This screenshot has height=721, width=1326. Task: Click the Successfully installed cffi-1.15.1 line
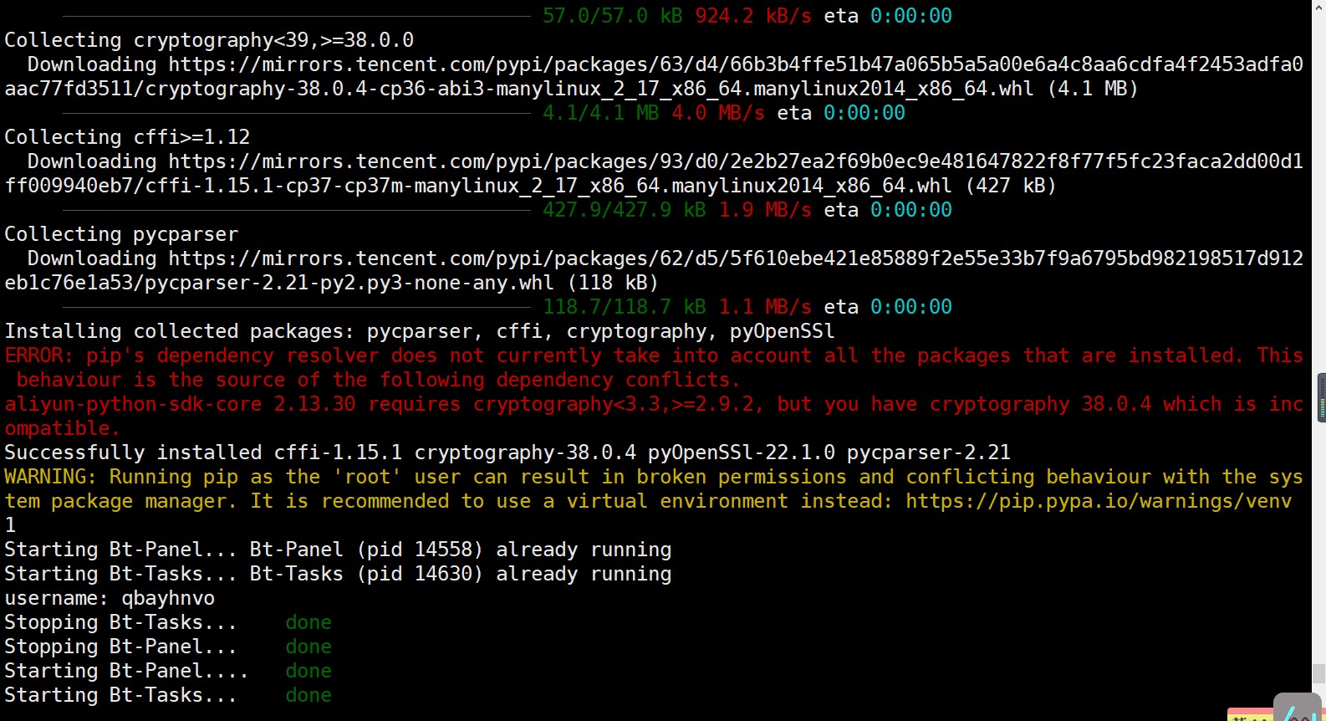(507, 453)
